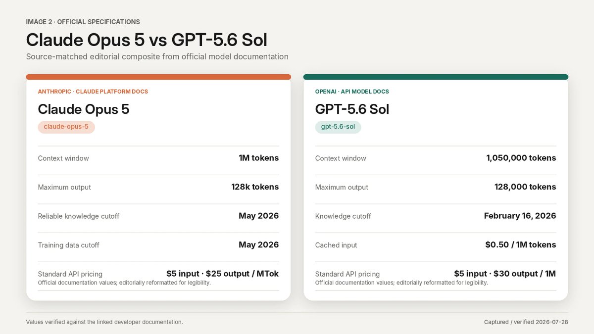Image resolution: width=594 pixels, height=334 pixels.
Task: Click the May 2026 value beside Training data cutoff
Action: coord(259,244)
